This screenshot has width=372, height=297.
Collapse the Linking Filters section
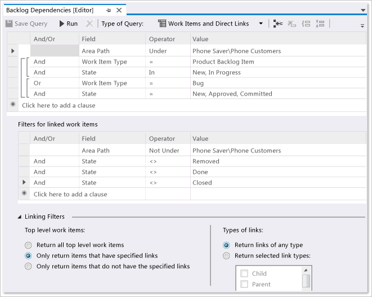coord(20,217)
